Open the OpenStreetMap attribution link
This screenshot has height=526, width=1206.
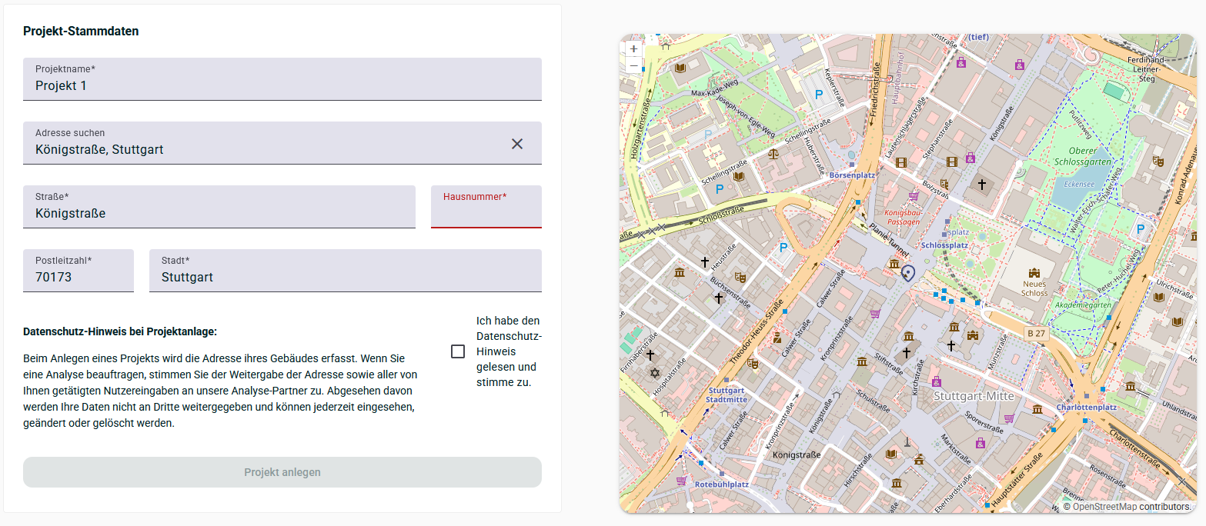click(x=1104, y=507)
